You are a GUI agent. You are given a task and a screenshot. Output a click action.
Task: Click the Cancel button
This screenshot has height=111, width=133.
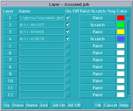110,105
